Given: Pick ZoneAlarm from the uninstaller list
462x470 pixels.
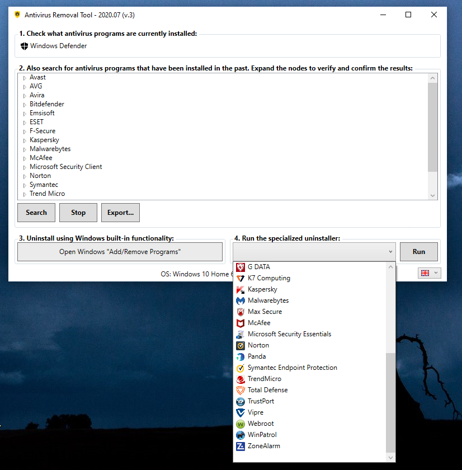Looking at the screenshot, I should pos(310,446).
